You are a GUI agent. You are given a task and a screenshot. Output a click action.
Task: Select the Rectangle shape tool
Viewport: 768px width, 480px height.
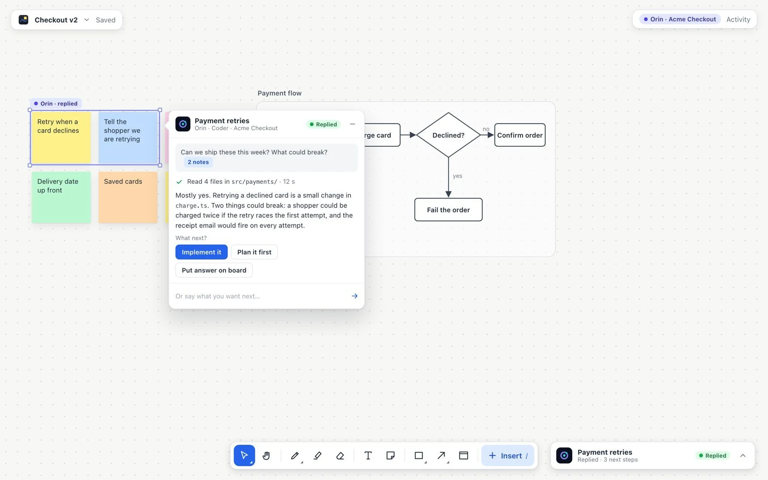[x=419, y=455]
